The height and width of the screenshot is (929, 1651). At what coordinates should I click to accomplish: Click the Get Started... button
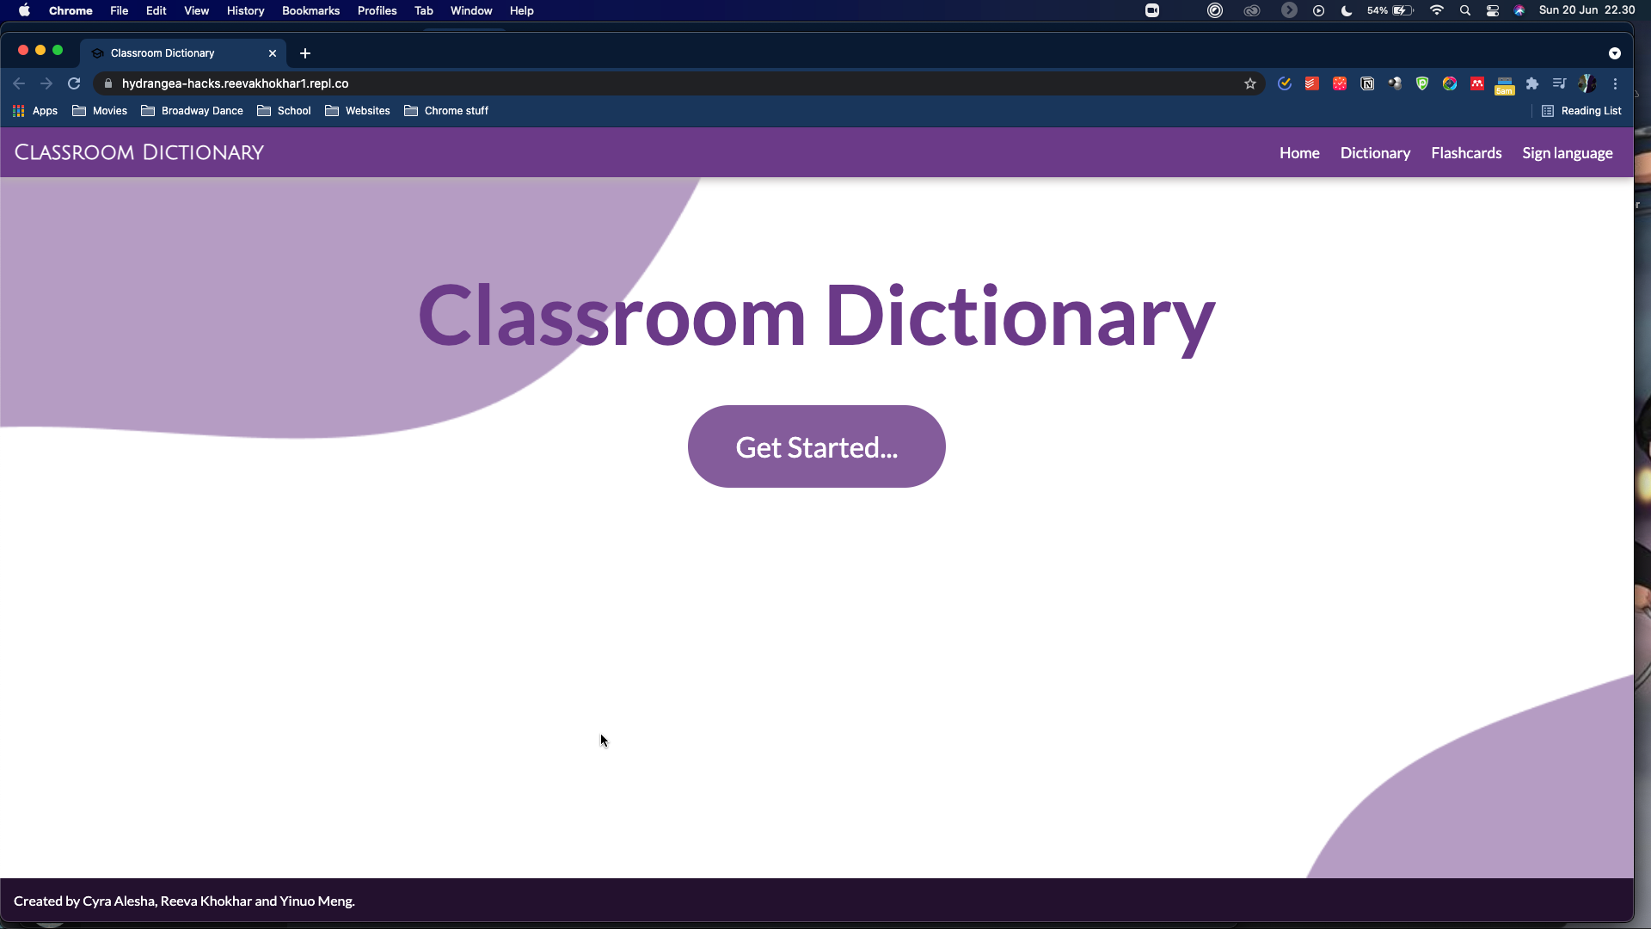click(816, 446)
